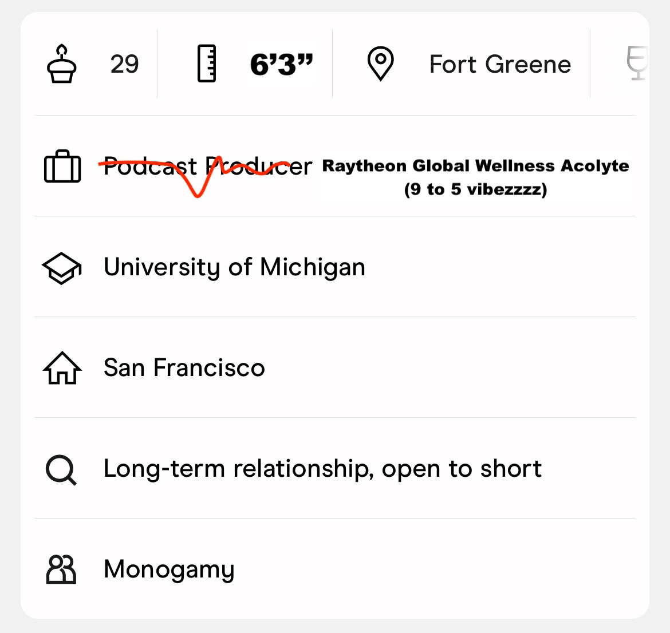The image size is (670, 633).
Task: Tap the magnifying glass dating intentions icon
Action: 61,470
